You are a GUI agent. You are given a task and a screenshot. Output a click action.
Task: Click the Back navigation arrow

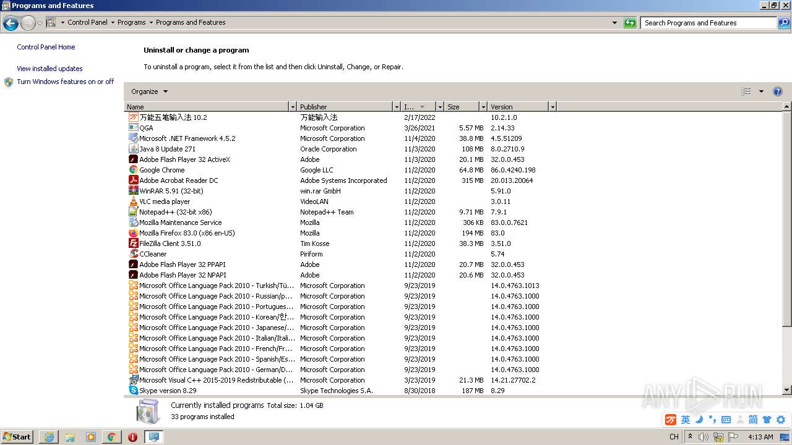(x=11, y=23)
